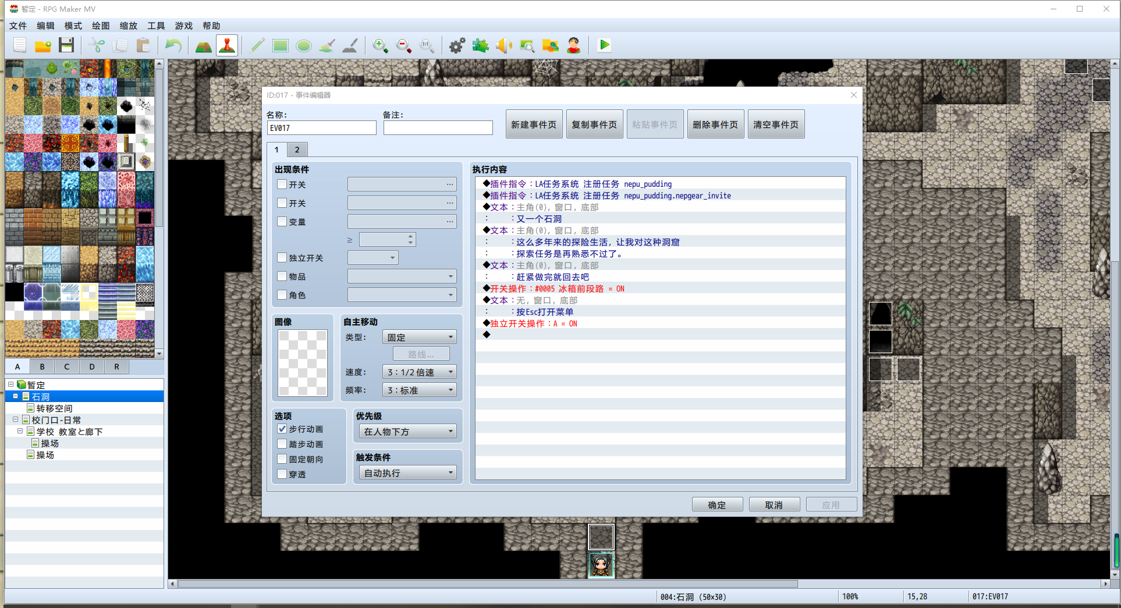
Task: Select tileset tab B
Action: [x=42, y=367]
